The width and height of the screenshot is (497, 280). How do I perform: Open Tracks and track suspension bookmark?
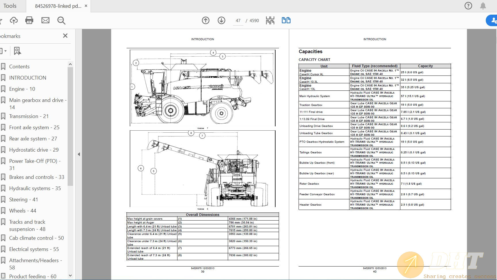27,225
